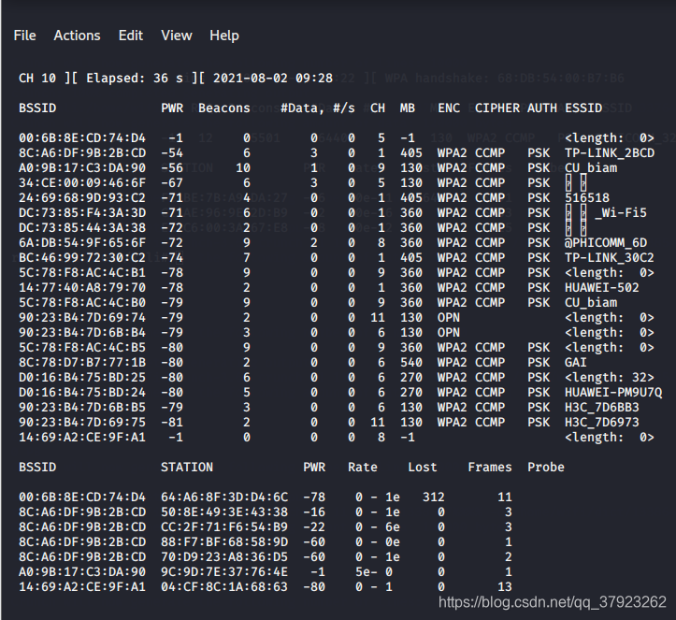Select BSSID 90:23:B4:7D:69:75
This screenshot has height=620, width=676.
(x=82, y=422)
